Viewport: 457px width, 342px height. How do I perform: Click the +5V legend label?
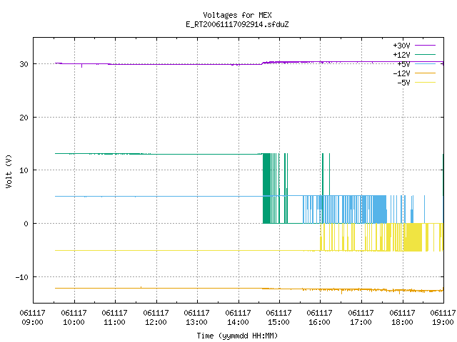[x=403, y=64]
